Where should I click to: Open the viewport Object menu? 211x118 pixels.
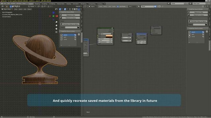point(29,9)
